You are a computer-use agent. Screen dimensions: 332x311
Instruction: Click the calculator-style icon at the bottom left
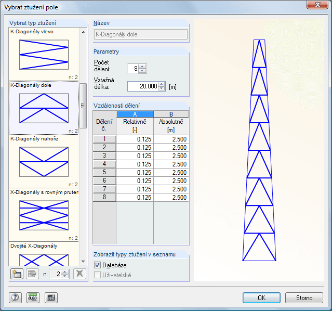[51, 297]
